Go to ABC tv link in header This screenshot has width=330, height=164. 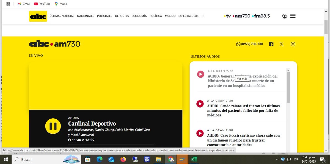(227, 16)
